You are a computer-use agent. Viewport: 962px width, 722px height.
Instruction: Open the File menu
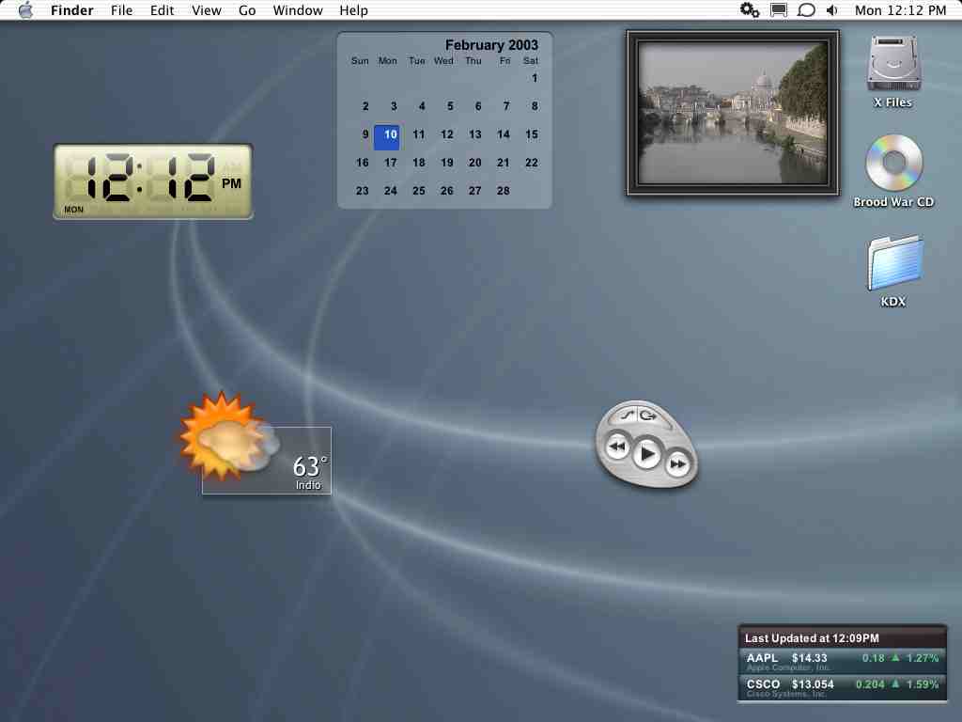[x=121, y=9]
